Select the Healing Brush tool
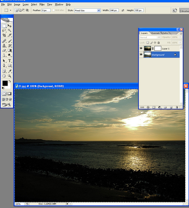The height and width of the screenshot is (208, 189). point(4,41)
